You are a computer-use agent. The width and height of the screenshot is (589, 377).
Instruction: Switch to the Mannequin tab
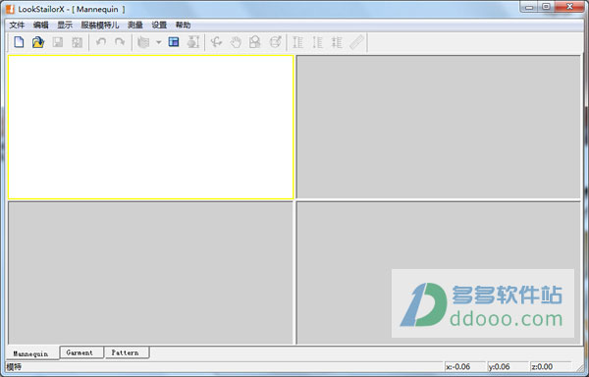click(32, 353)
